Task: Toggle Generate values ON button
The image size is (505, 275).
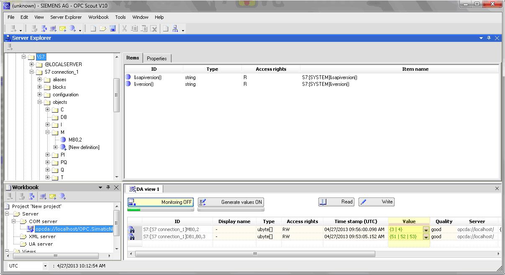Action: [x=231, y=202]
